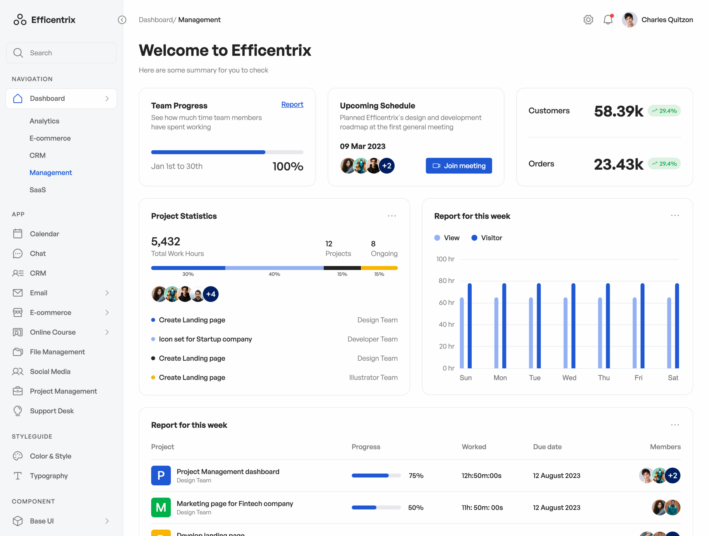Toggle the Visitor legend series

487,238
